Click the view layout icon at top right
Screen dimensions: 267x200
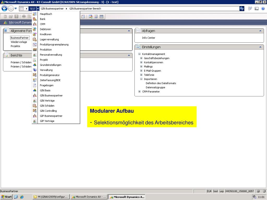click(x=257, y=9)
